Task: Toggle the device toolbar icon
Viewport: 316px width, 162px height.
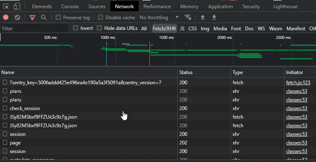Action: click(x=17, y=7)
